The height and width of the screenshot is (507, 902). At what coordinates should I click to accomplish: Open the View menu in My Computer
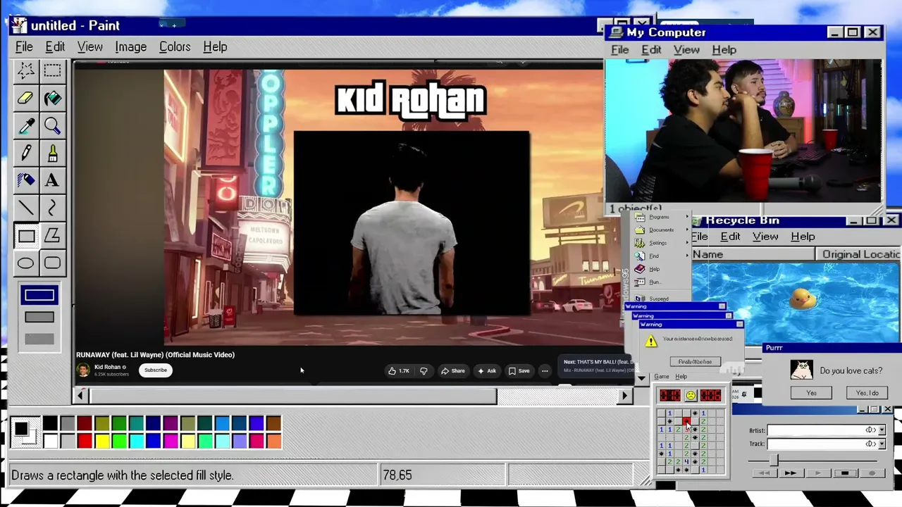pos(686,50)
